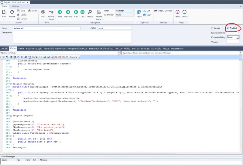Tick the Isolate checkbox

tap(212, 28)
